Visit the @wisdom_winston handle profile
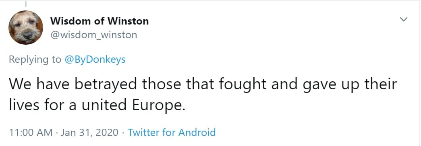This screenshot has height=146, width=421. (x=93, y=35)
